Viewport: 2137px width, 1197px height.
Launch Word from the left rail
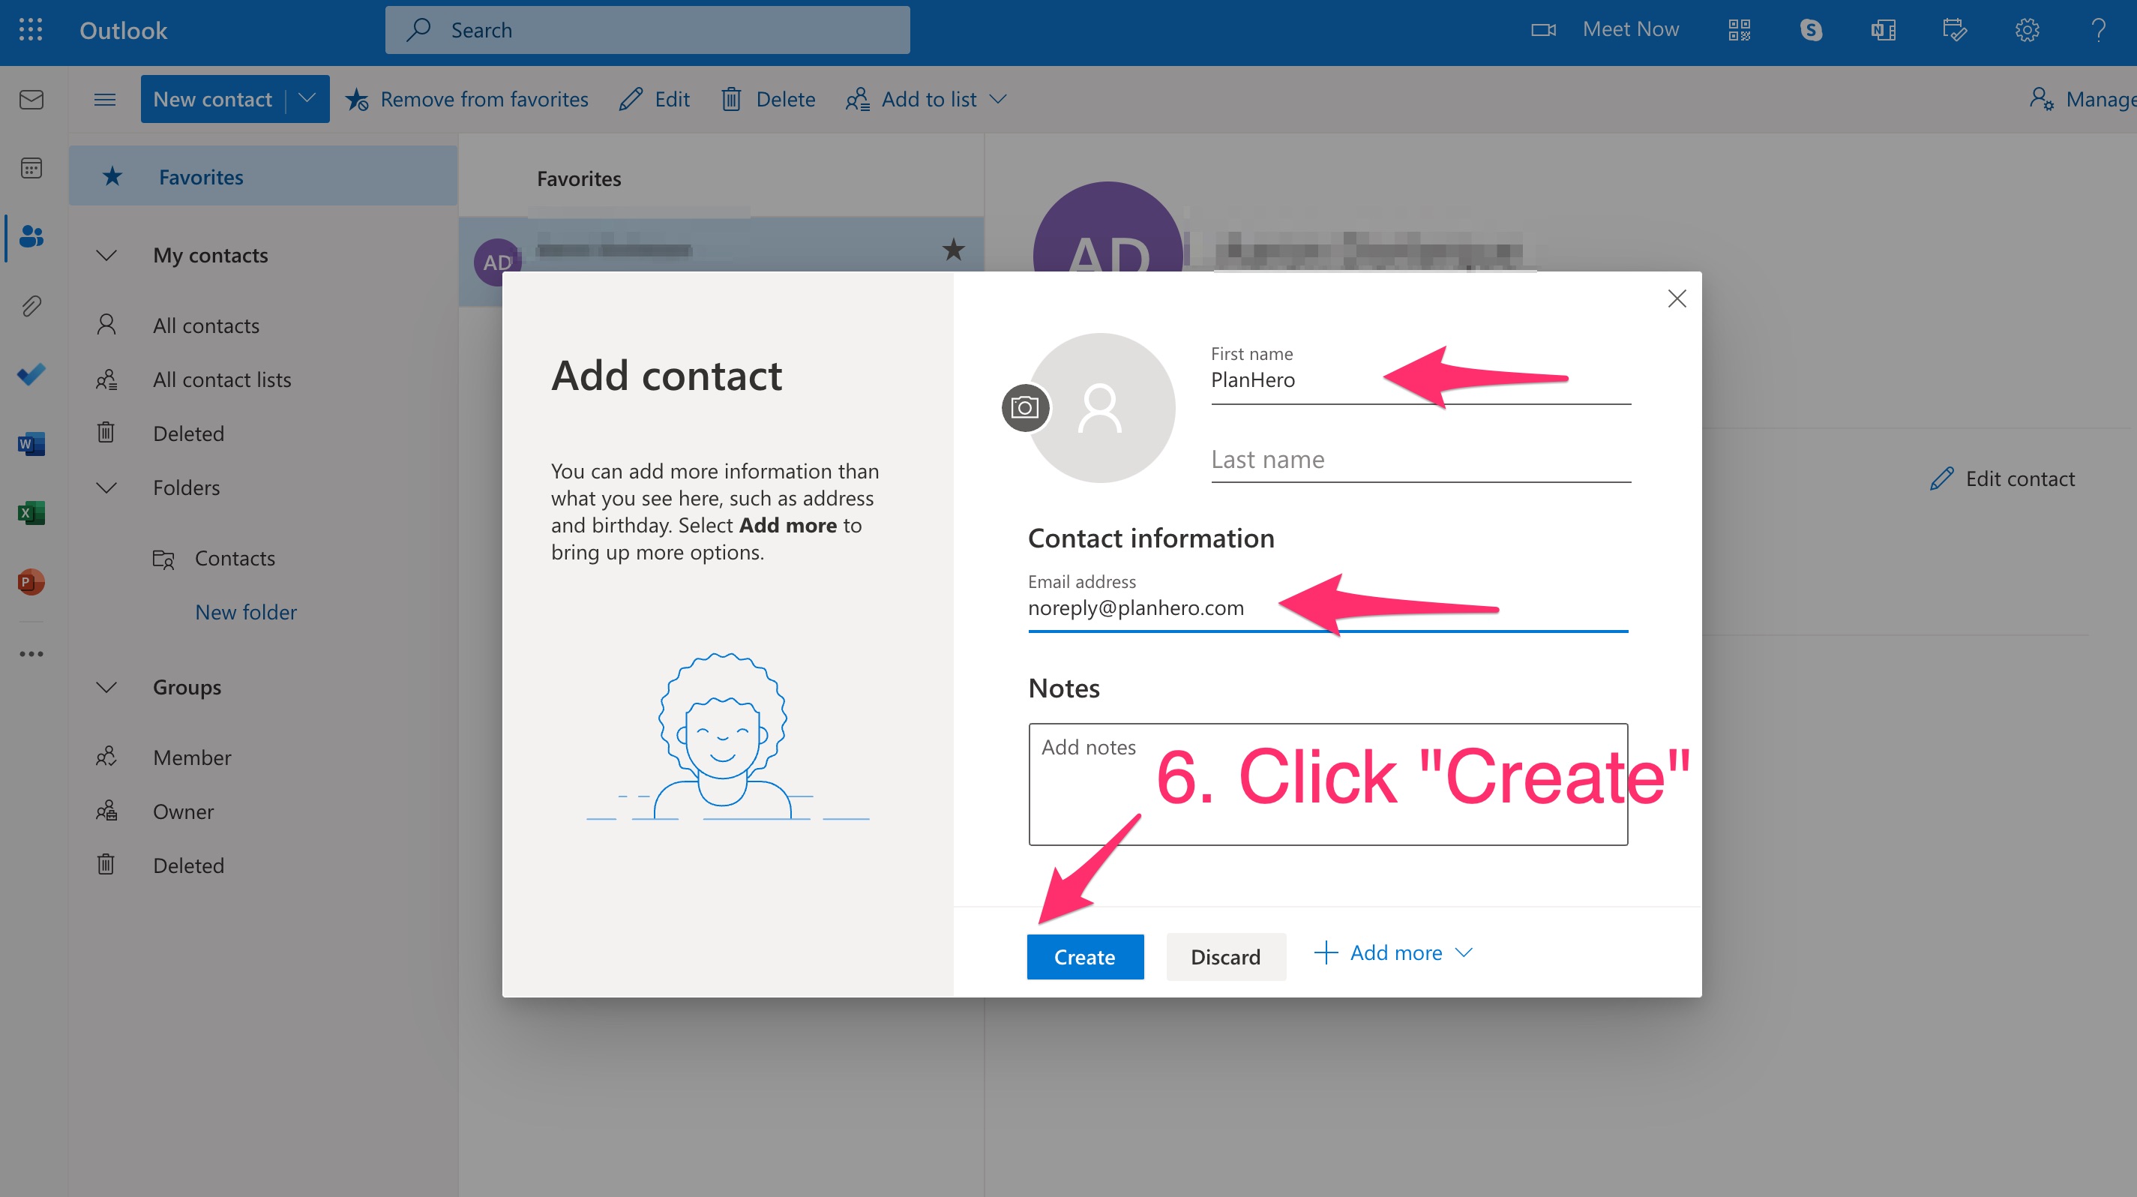click(x=31, y=444)
